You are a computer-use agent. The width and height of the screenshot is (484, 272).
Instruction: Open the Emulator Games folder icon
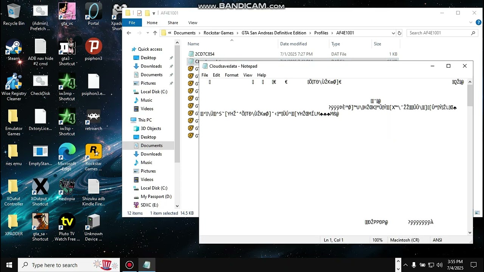point(14,123)
